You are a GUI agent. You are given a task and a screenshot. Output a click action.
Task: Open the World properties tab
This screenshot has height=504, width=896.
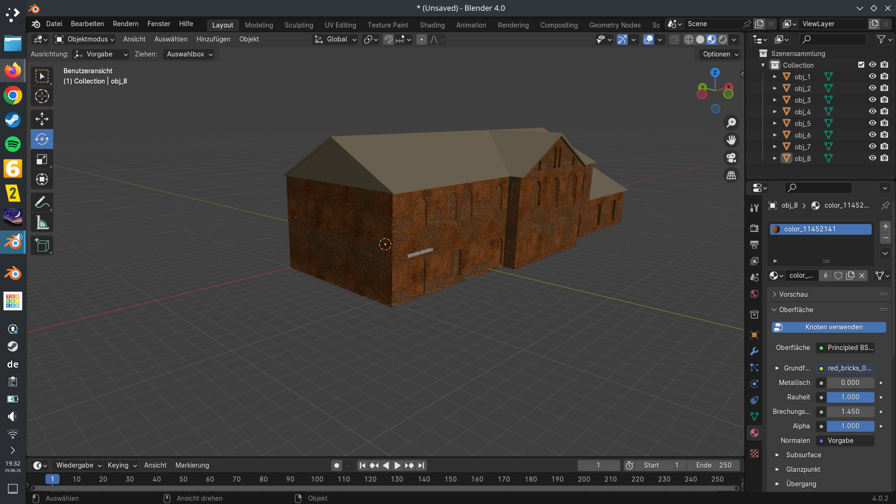tap(754, 294)
